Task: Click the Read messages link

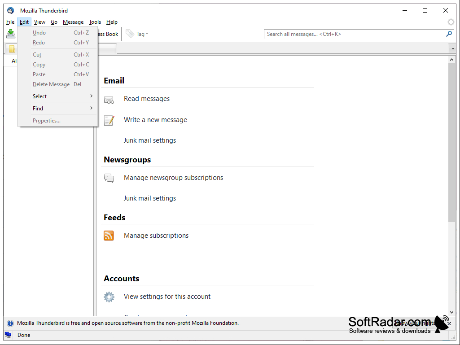Action: [147, 99]
